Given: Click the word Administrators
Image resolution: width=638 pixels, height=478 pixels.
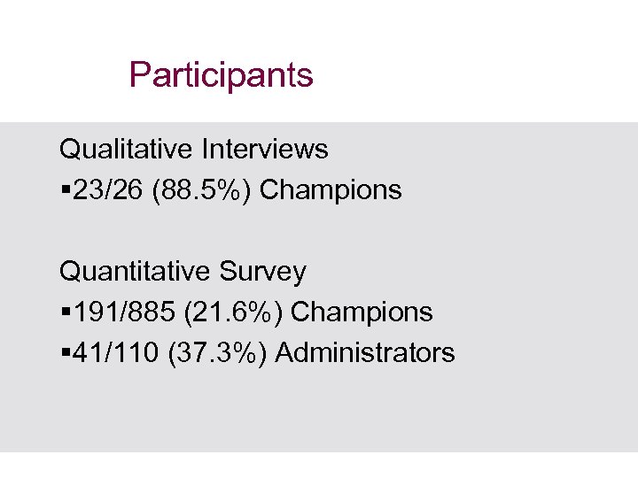Looking at the screenshot, I should 365,353.
